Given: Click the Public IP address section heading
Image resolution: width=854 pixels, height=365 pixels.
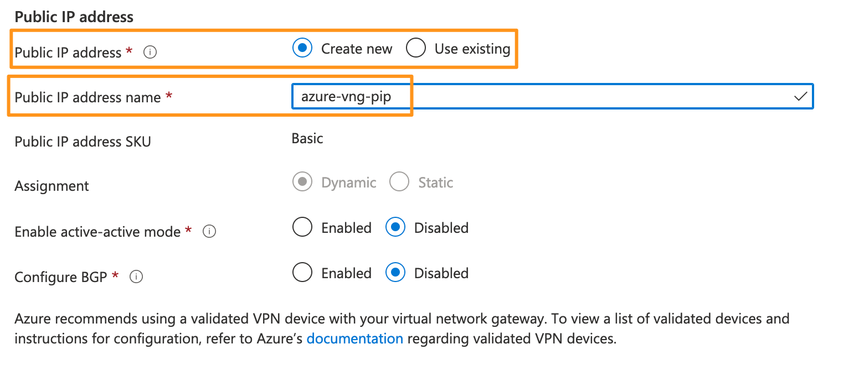Looking at the screenshot, I should 74,17.
